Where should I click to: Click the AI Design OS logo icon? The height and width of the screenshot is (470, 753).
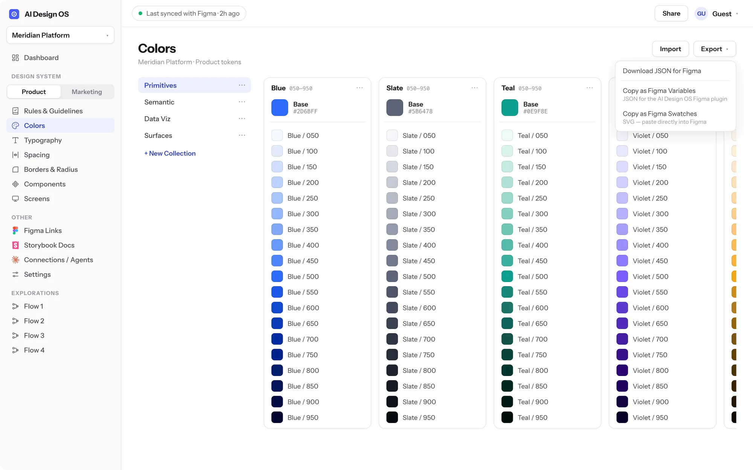[14, 14]
